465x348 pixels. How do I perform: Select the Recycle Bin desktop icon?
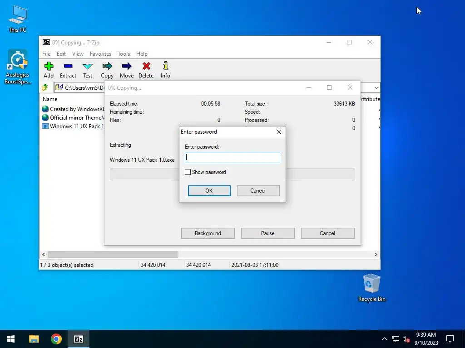371,288
